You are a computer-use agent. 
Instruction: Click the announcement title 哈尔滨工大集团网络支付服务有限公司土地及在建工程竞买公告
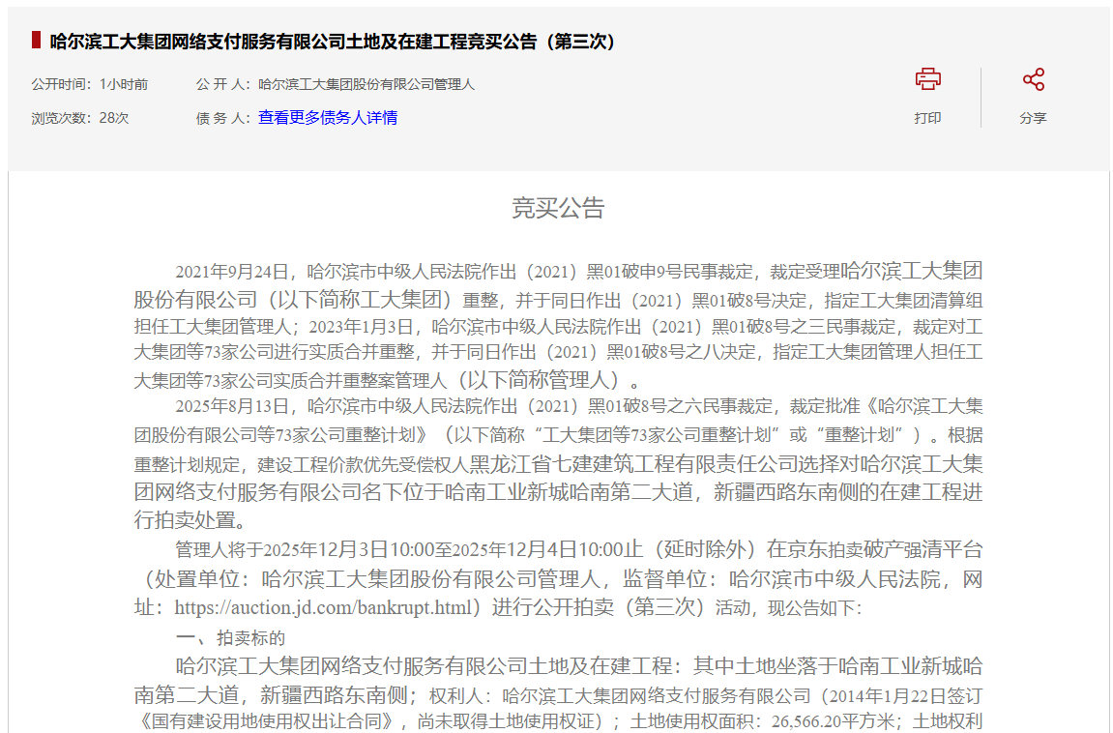coord(333,42)
